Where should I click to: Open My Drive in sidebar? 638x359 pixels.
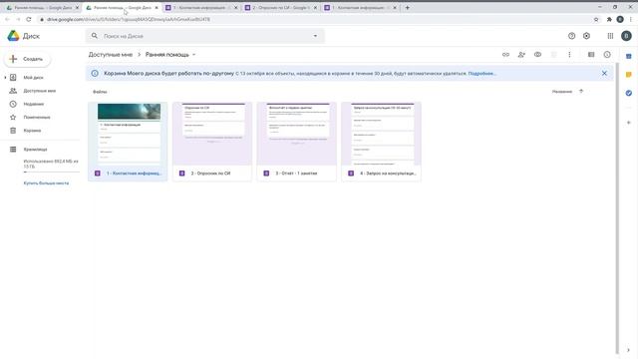coord(33,78)
